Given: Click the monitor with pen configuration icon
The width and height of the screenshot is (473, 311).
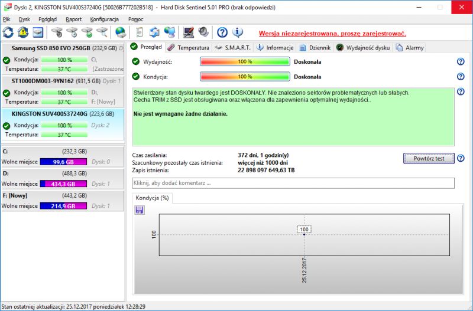Looking at the screenshot, I should pyautogui.click(x=189, y=32).
